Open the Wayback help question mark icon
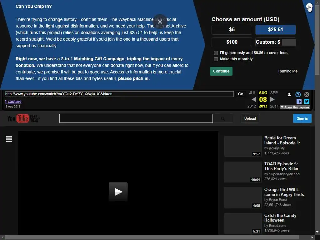Screen dimensions: 320x240 298,94
